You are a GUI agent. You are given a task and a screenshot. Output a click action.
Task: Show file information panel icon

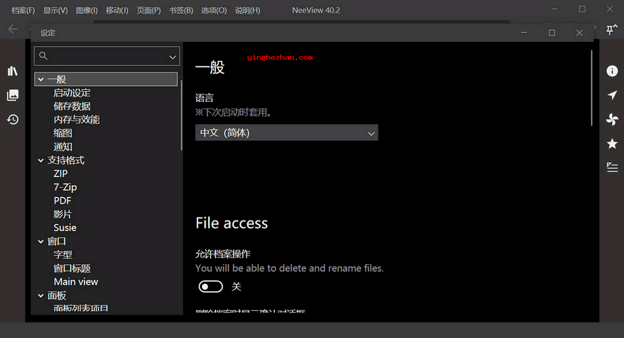(612, 71)
